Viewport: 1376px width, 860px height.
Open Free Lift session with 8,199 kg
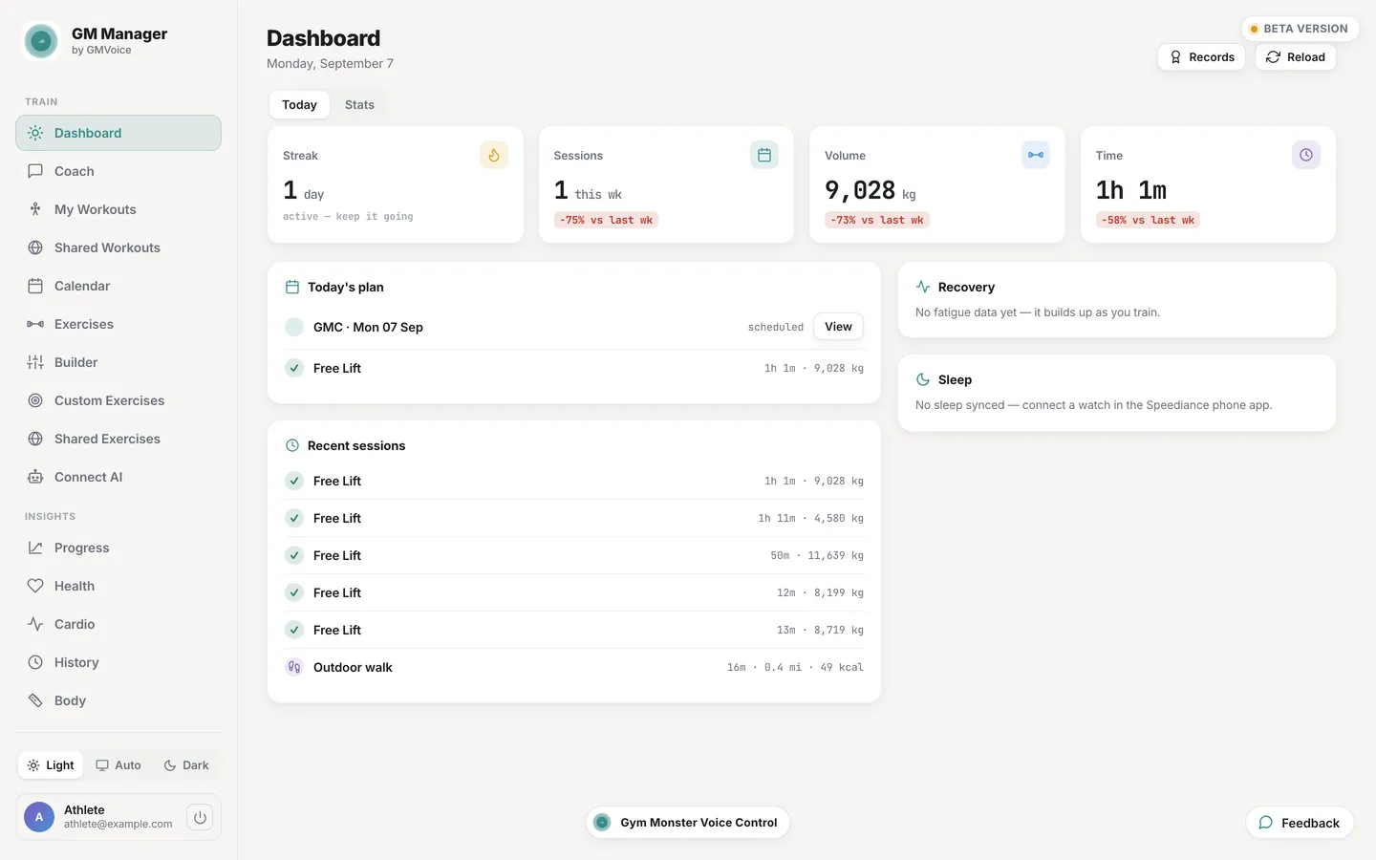[574, 592]
